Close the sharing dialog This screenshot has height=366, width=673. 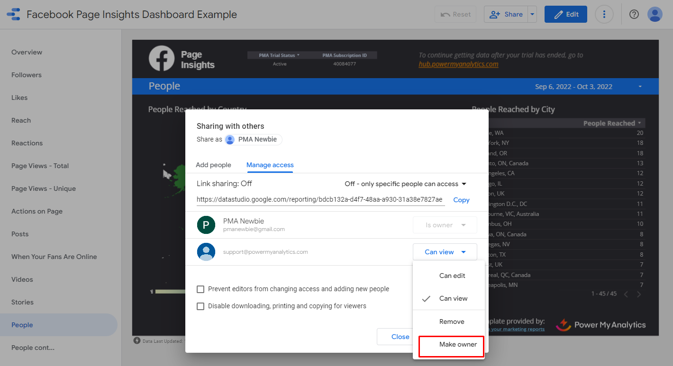(400, 337)
